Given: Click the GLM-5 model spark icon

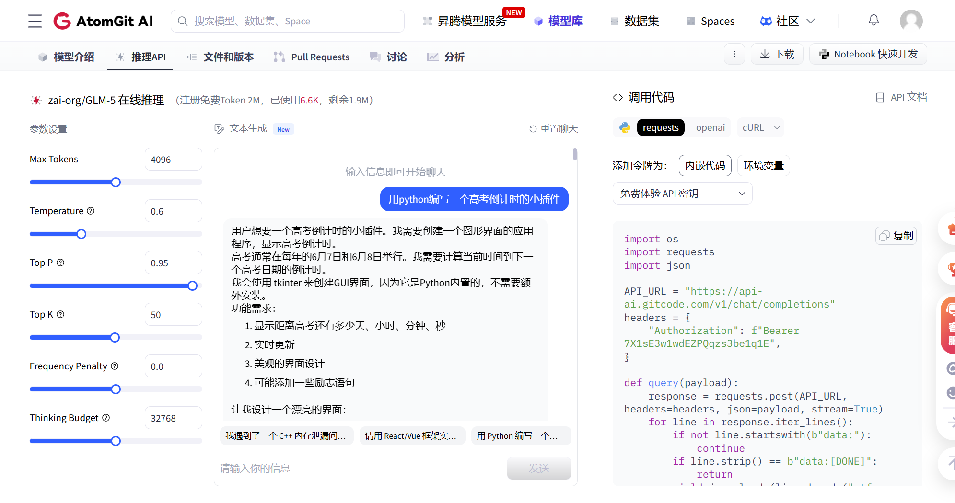Looking at the screenshot, I should pos(36,100).
